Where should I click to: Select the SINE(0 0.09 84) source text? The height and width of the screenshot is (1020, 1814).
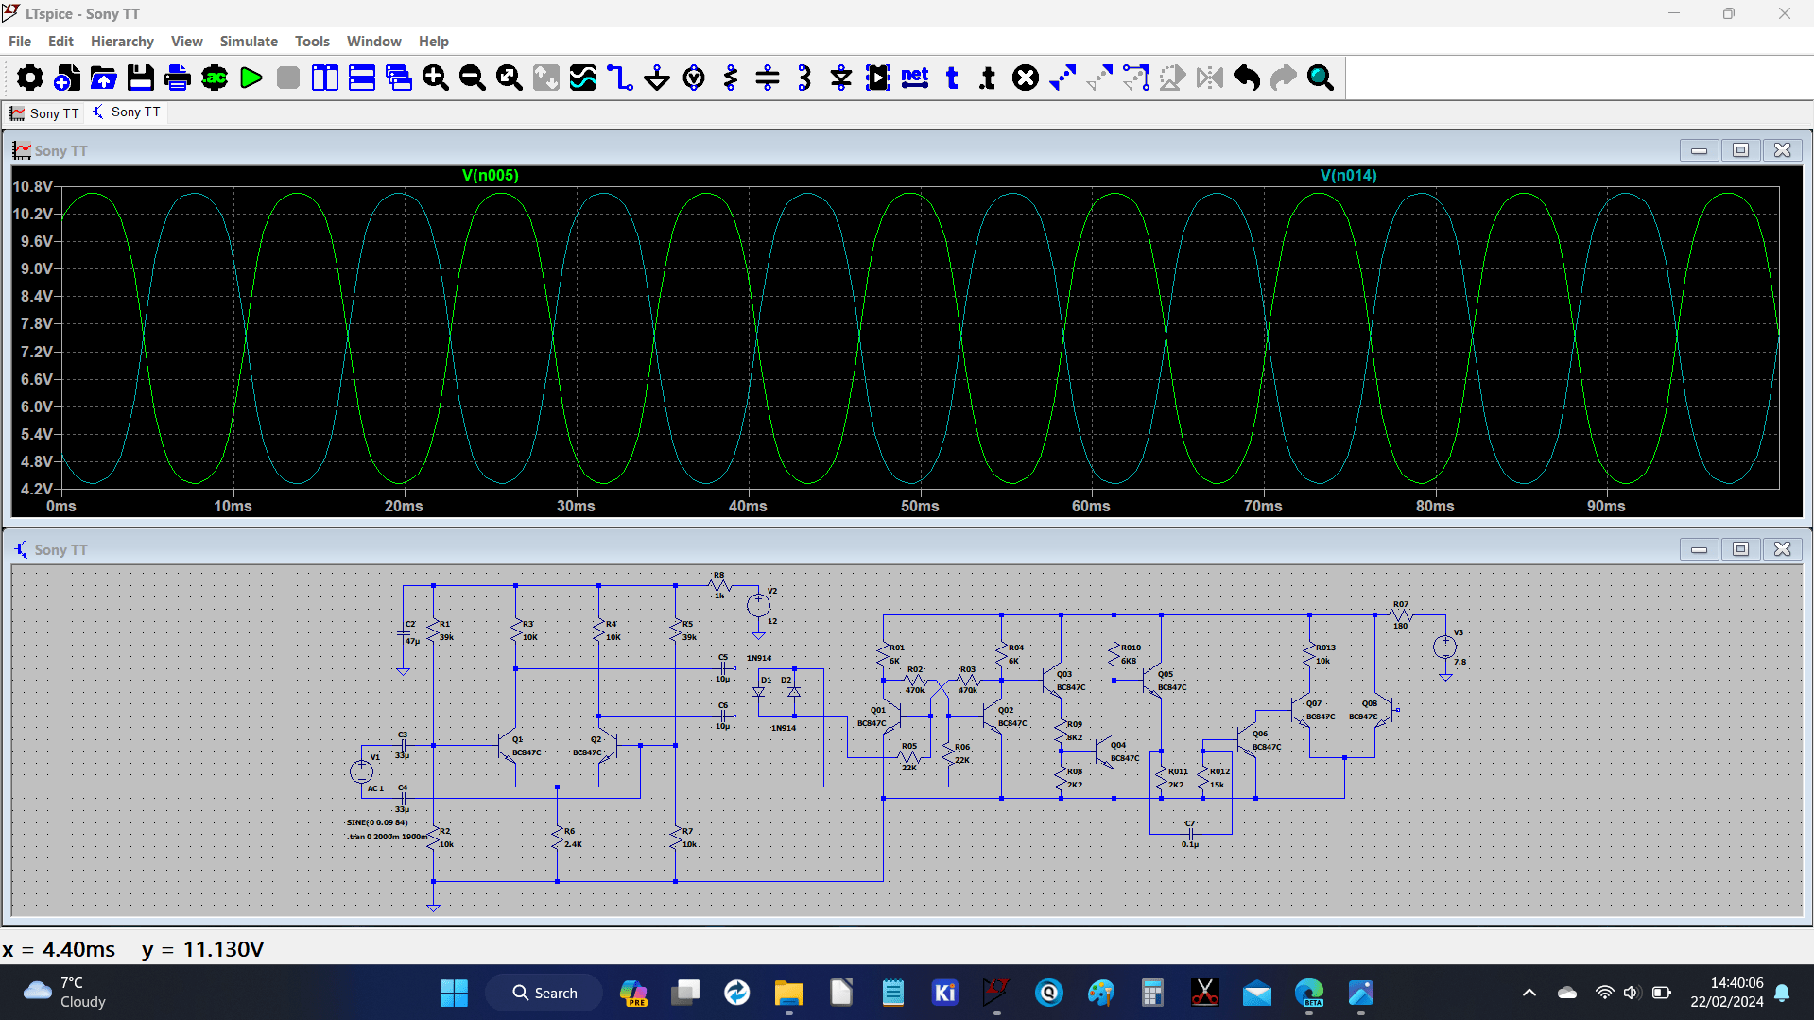[x=377, y=823]
